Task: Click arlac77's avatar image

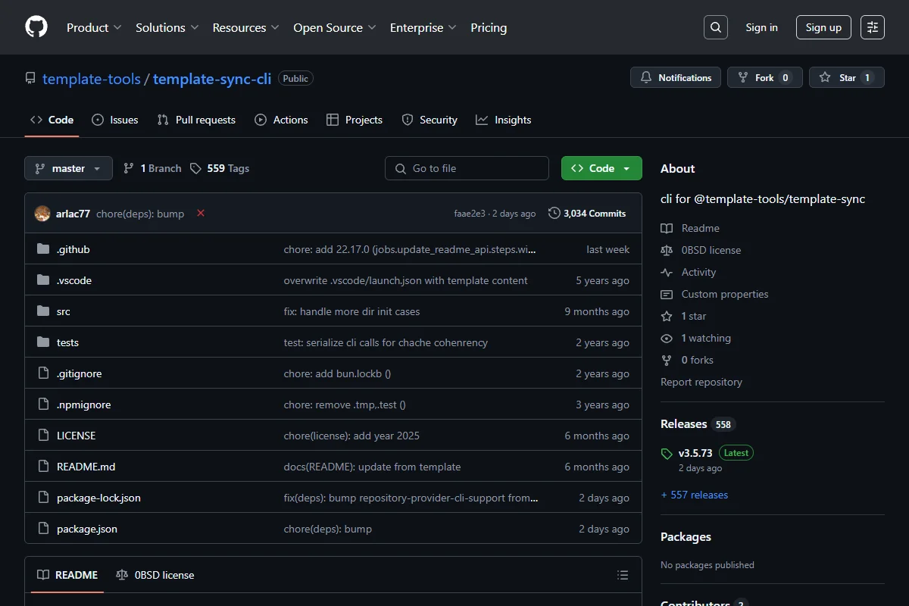Action: pyautogui.click(x=42, y=214)
